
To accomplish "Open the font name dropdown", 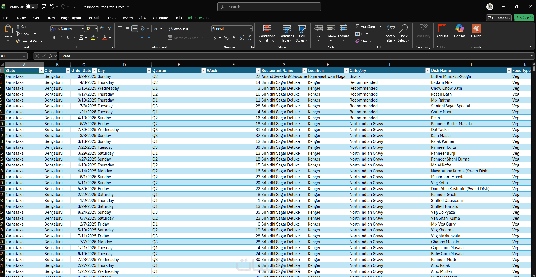I will [x=83, y=29].
